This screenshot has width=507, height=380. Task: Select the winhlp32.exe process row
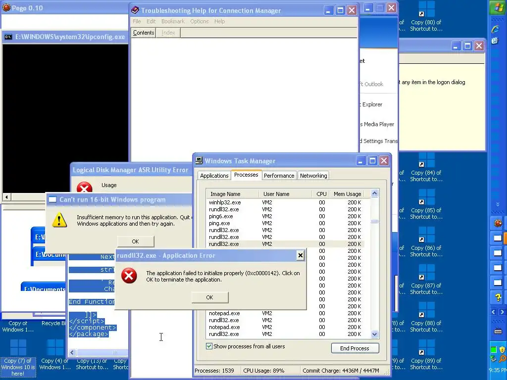pyautogui.click(x=286, y=202)
